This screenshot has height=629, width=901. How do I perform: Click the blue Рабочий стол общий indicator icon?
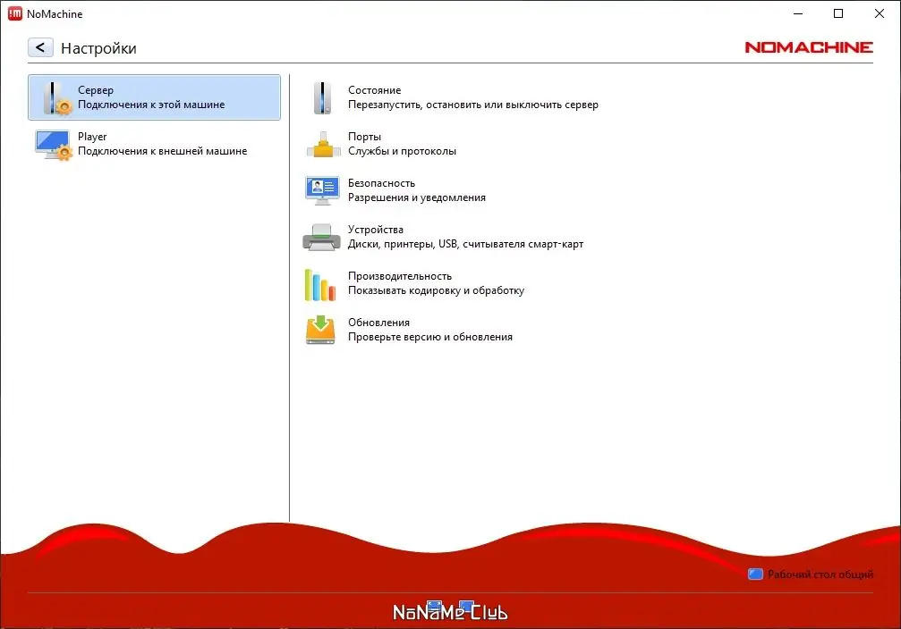[755, 574]
